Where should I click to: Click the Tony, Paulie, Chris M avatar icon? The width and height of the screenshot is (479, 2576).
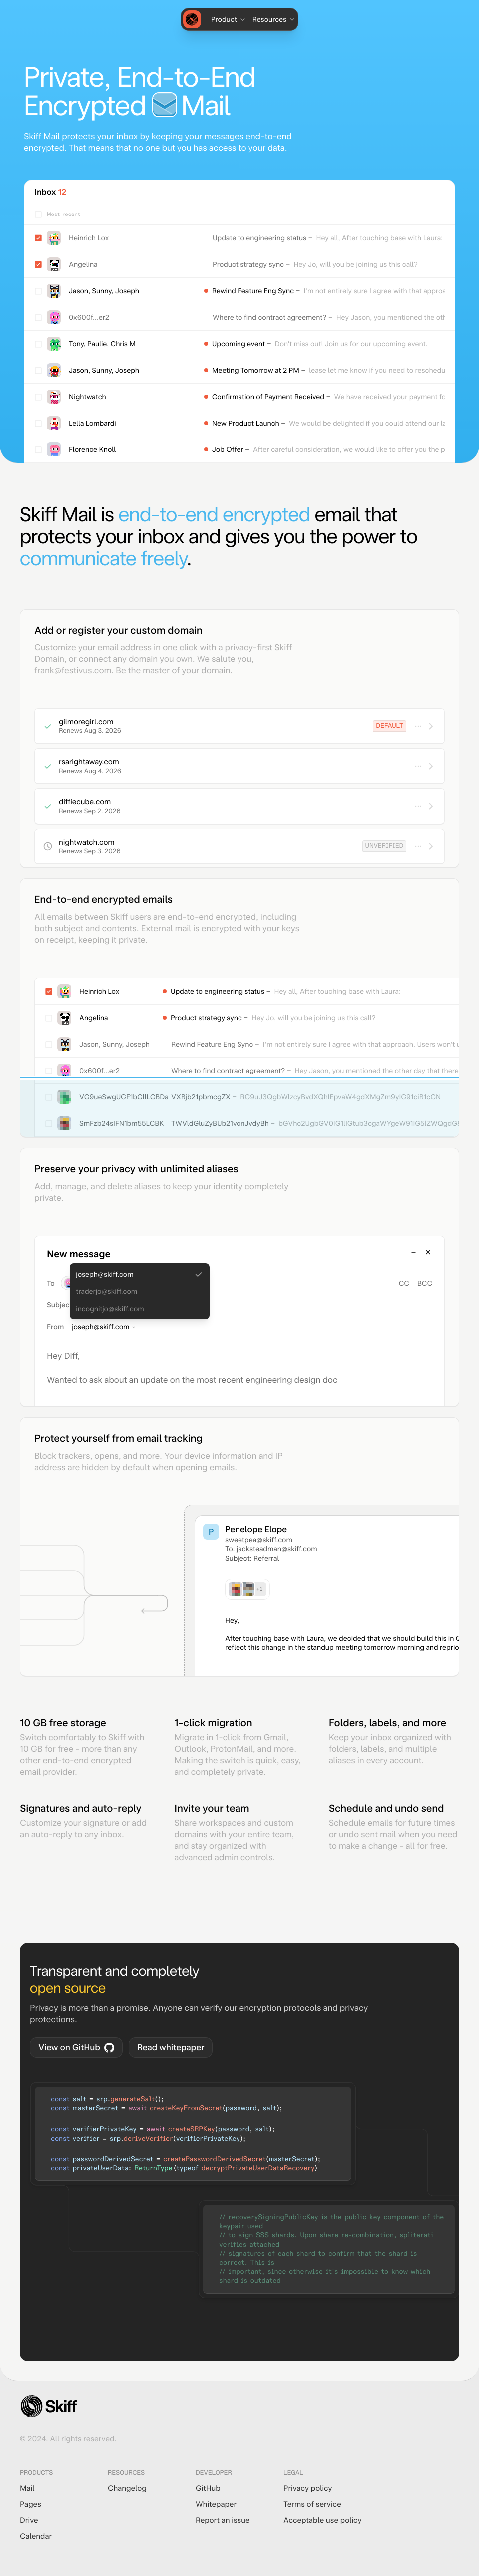click(x=54, y=344)
